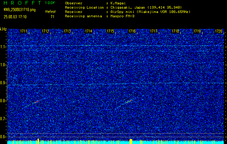Click the red meteor echo near 1716
Screen dimensions: 227x144
pos(129,102)
